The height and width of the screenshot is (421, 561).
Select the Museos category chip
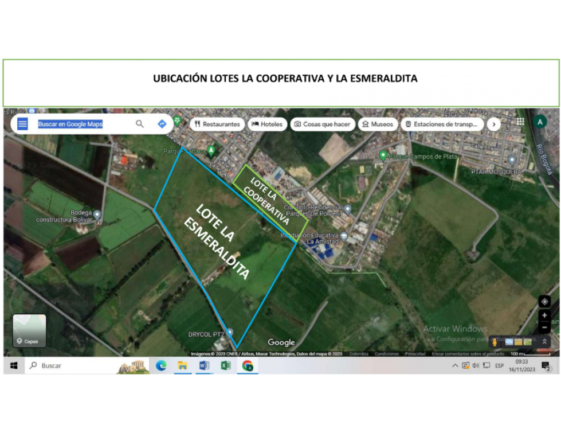(x=378, y=124)
